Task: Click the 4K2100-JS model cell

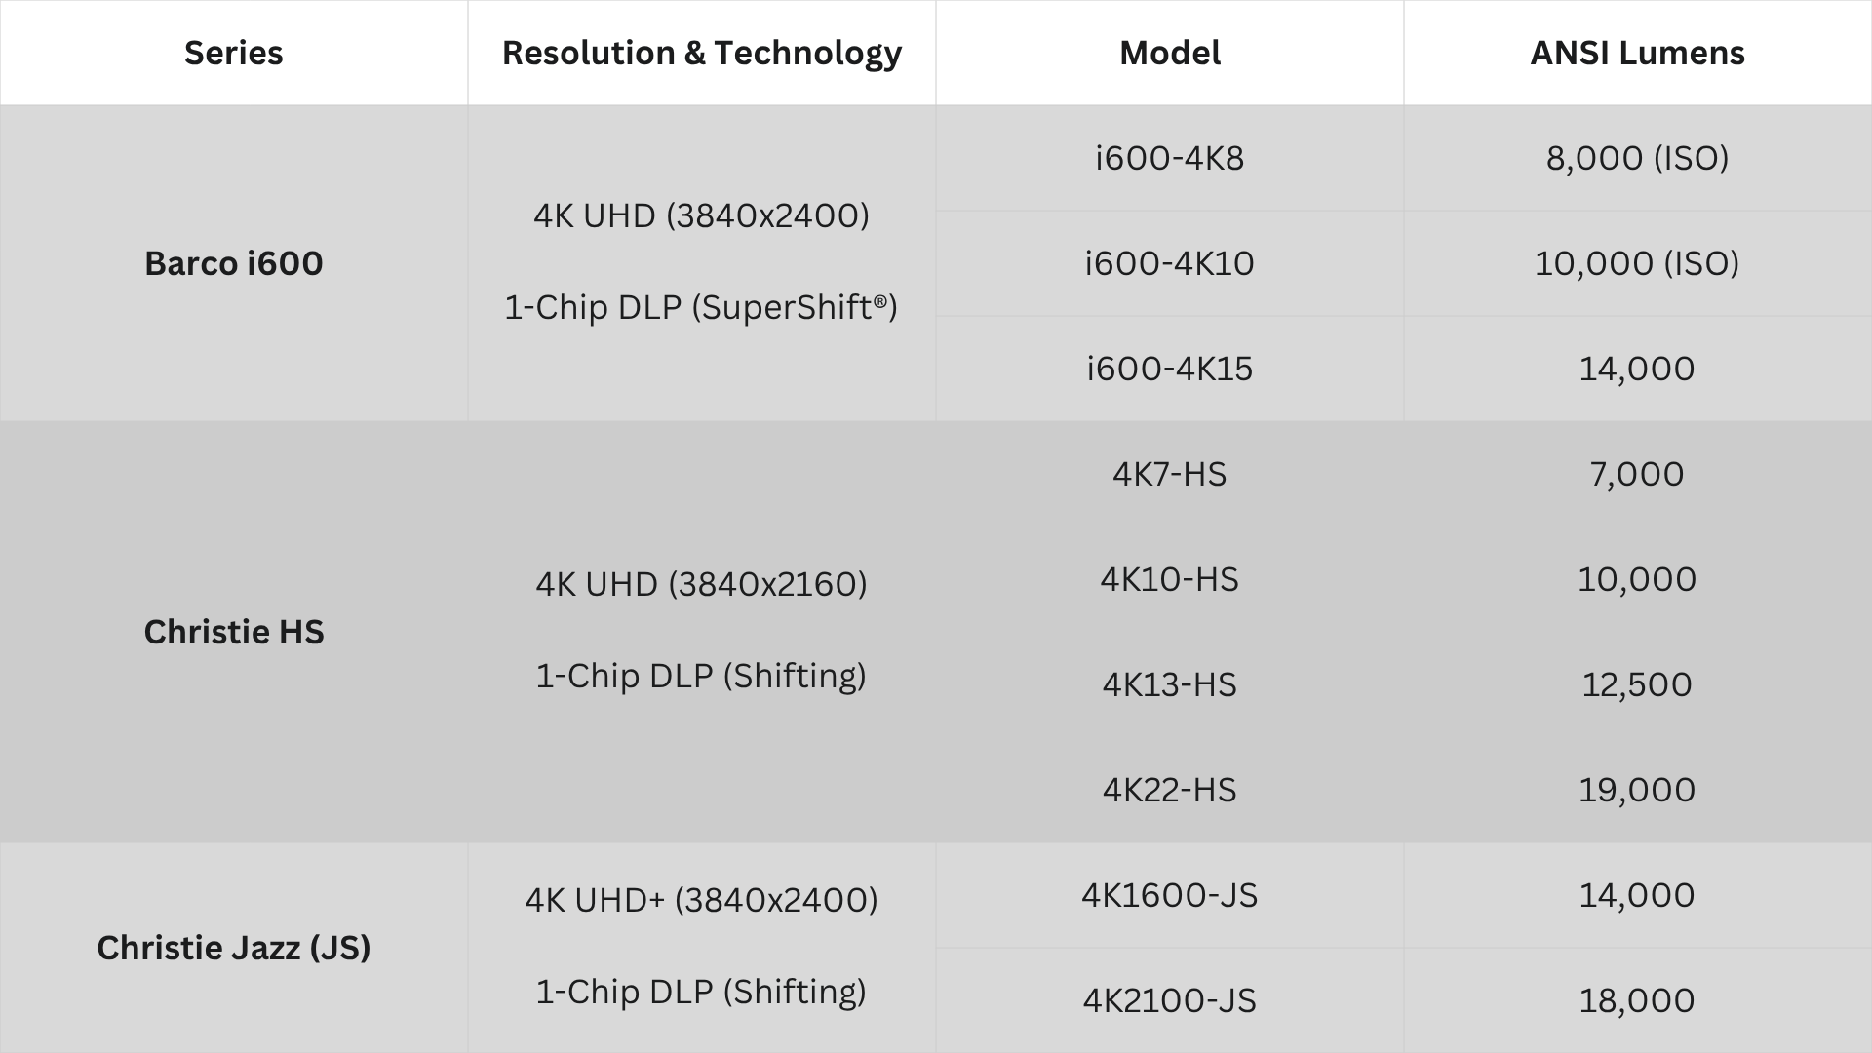Action: [1170, 1000]
